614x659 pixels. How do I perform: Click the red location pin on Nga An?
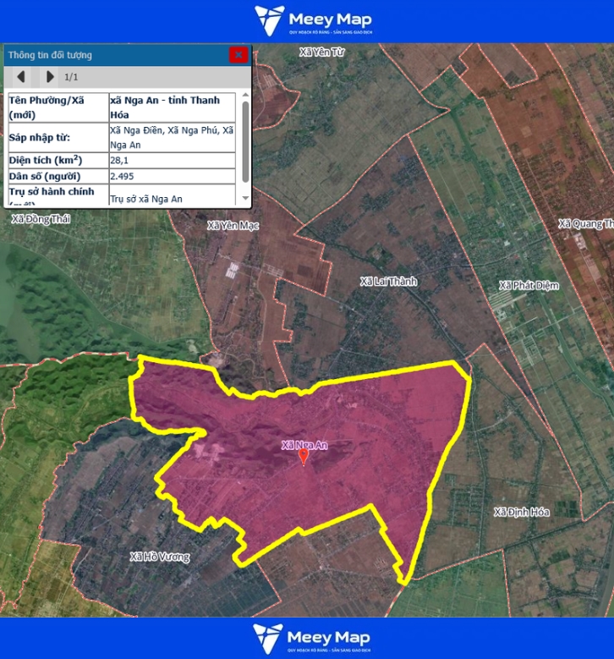[x=304, y=457]
